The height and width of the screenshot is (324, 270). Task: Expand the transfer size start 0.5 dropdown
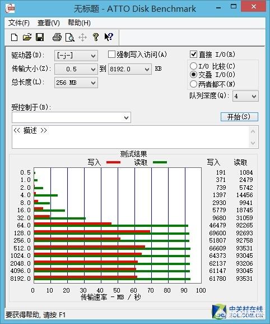point(93,69)
